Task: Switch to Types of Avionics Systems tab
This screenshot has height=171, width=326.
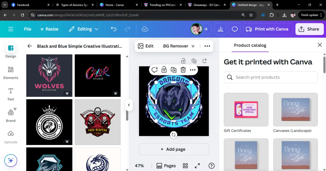Action: pos(75,5)
